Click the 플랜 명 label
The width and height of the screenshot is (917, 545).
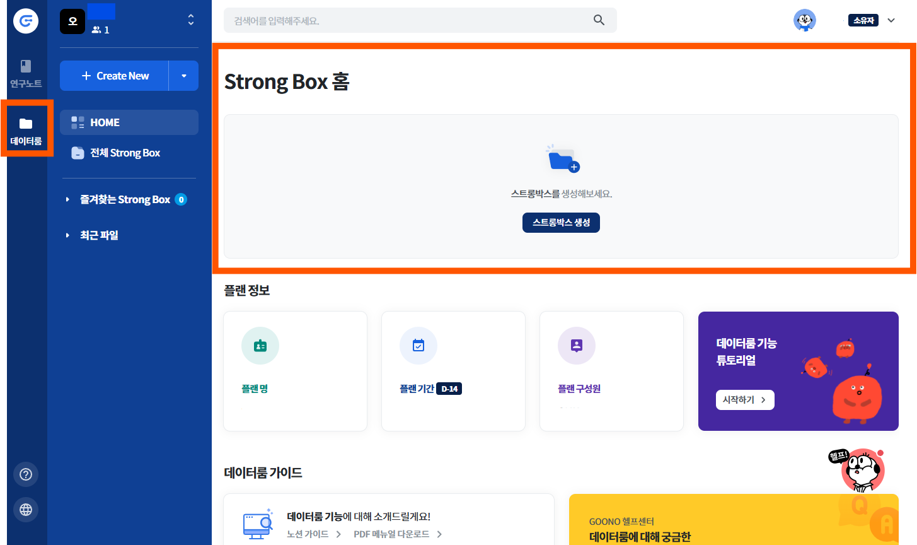point(255,389)
